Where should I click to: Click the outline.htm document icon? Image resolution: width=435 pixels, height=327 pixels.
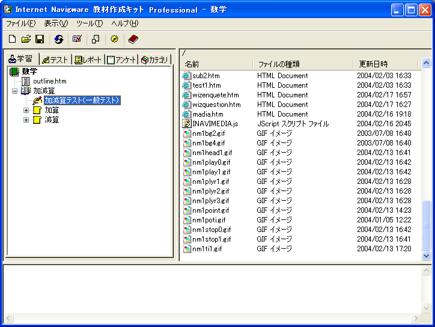click(x=25, y=81)
